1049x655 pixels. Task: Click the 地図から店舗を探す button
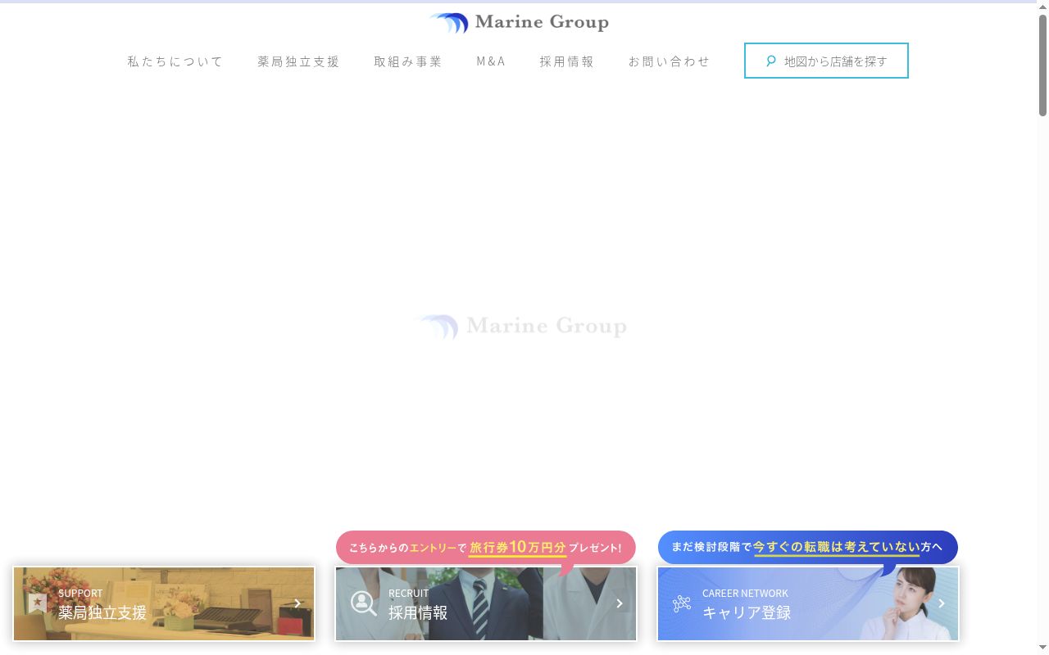(826, 61)
